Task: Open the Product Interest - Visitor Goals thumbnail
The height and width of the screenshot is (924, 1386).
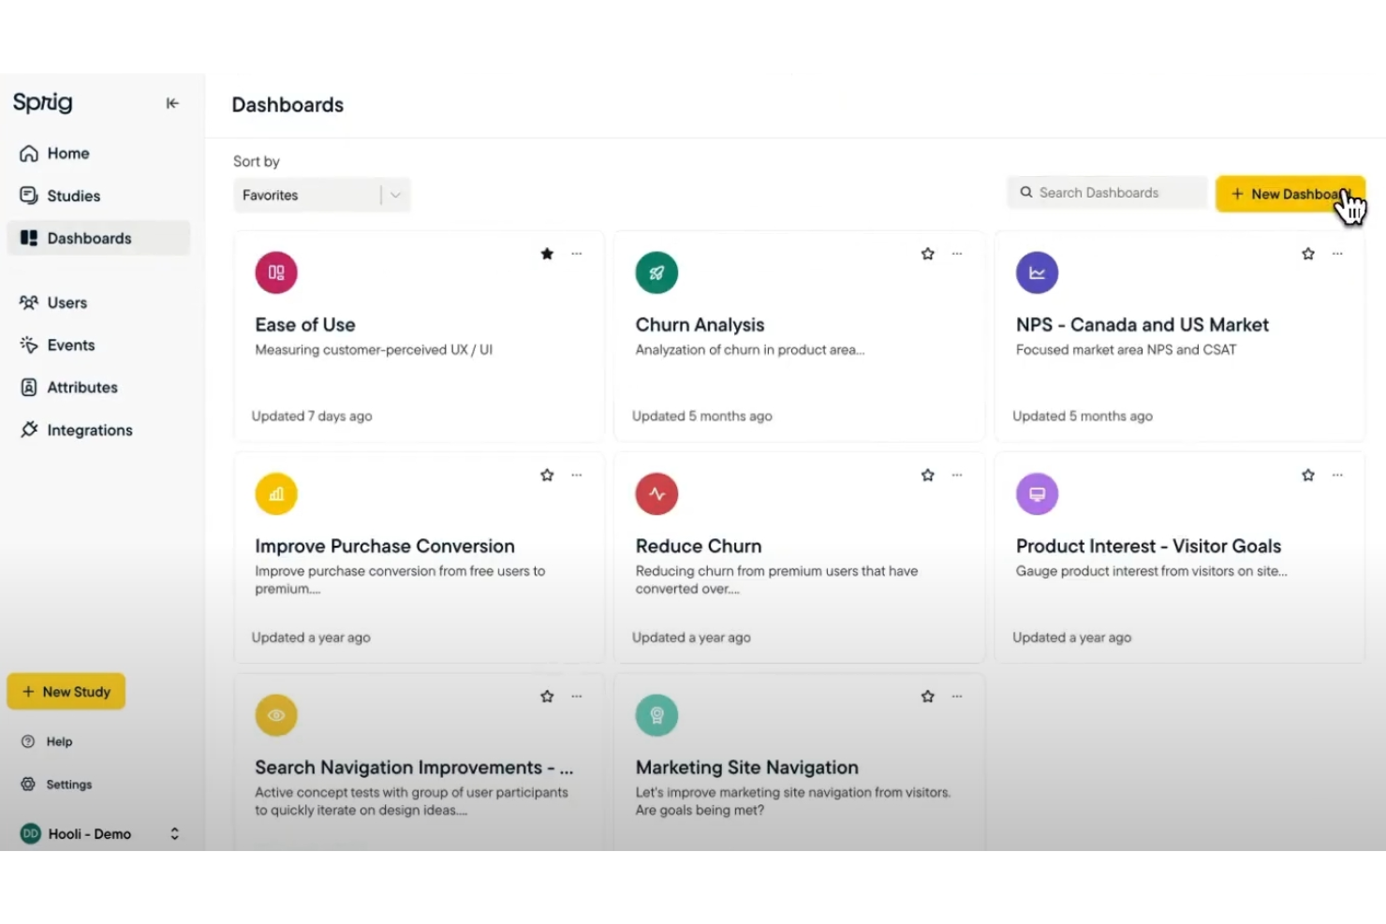Action: click(x=1037, y=493)
